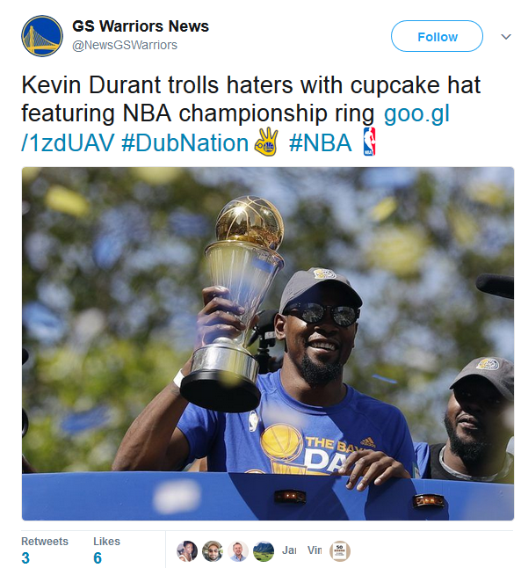
Task: Open the goo.gl shortened article link
Action: pos(235,127)
